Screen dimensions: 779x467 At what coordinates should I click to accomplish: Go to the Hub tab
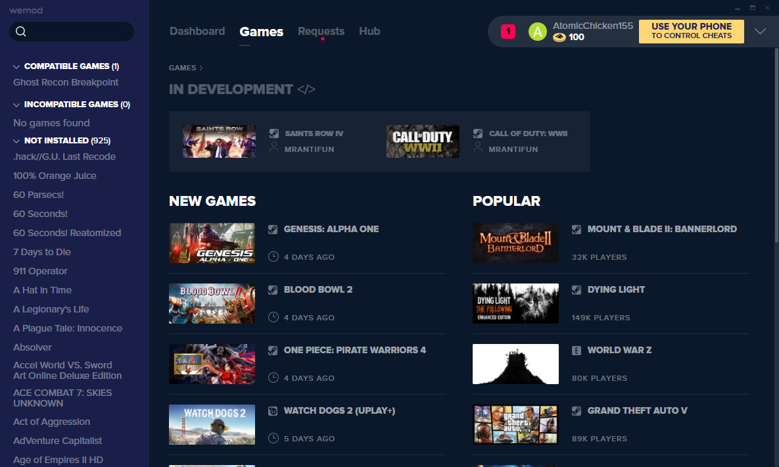click(369, 32)
